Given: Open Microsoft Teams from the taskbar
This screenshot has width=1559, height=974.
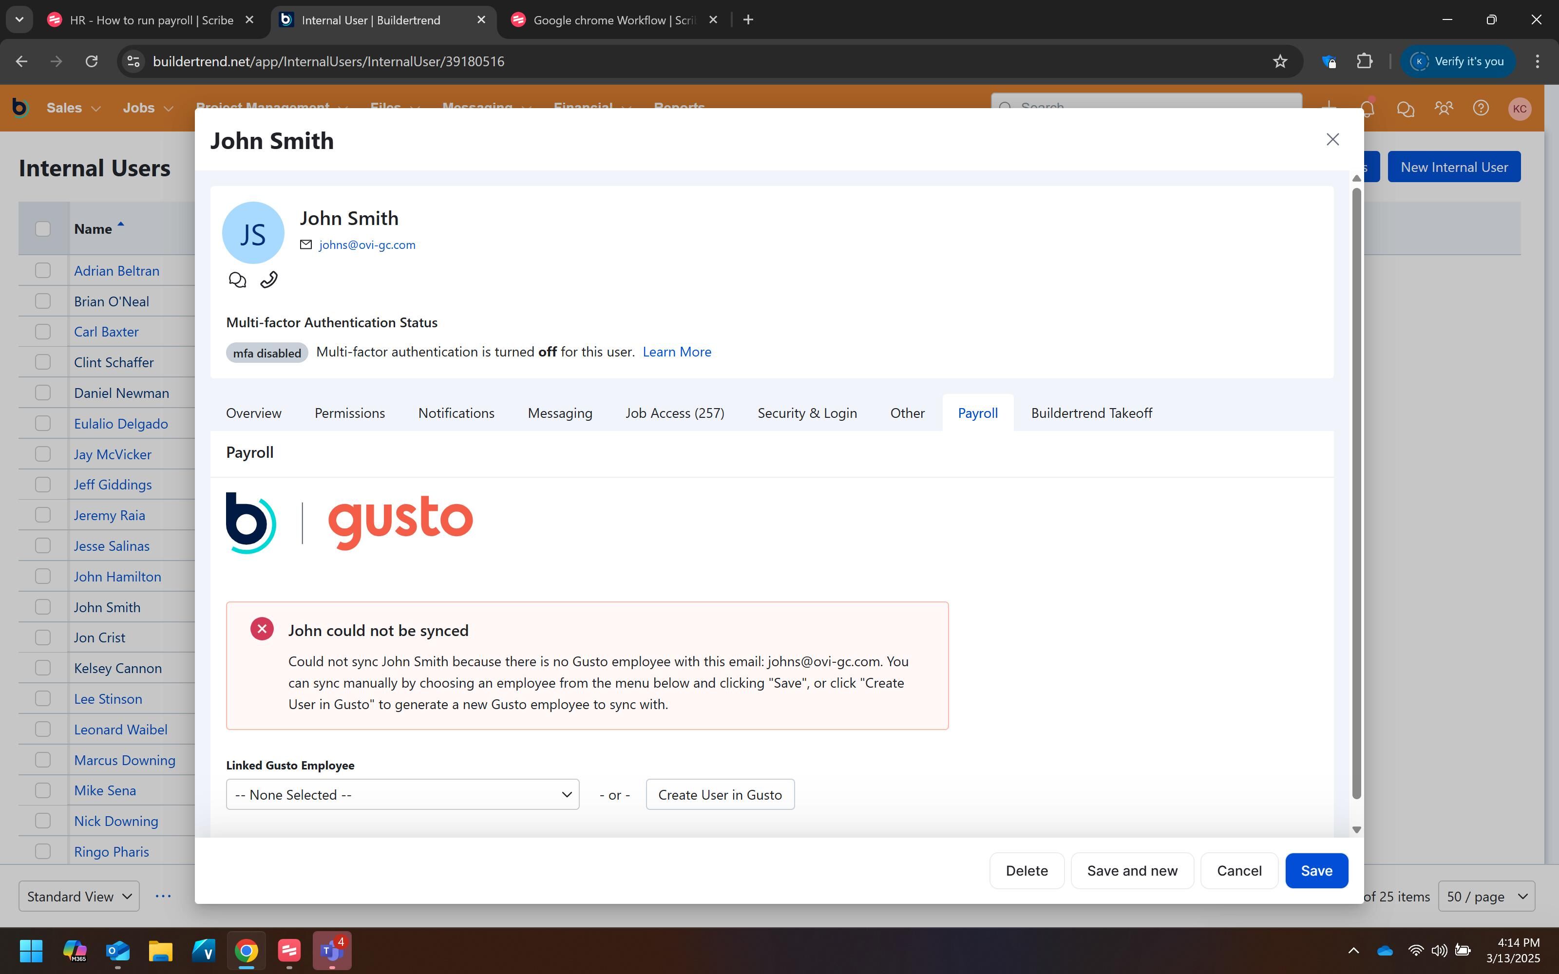Looking at the screenshot, I should (x=332, y=950).
